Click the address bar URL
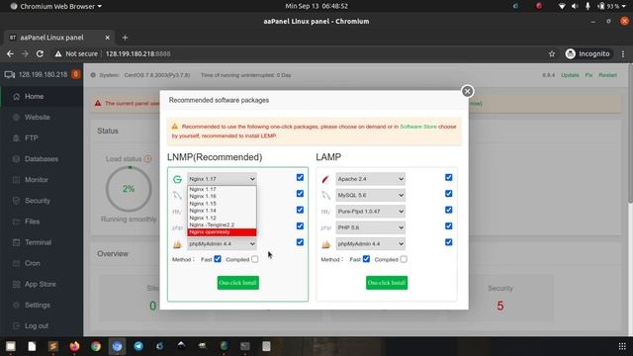 (138, 53)
